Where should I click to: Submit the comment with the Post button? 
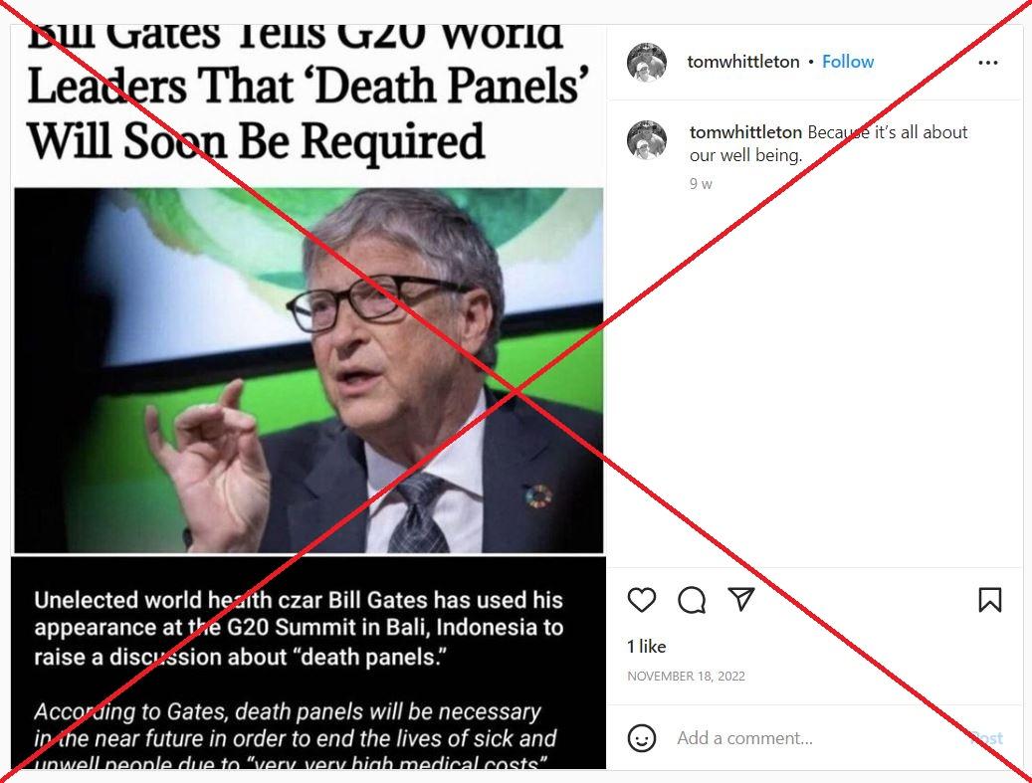pos(986,738)
